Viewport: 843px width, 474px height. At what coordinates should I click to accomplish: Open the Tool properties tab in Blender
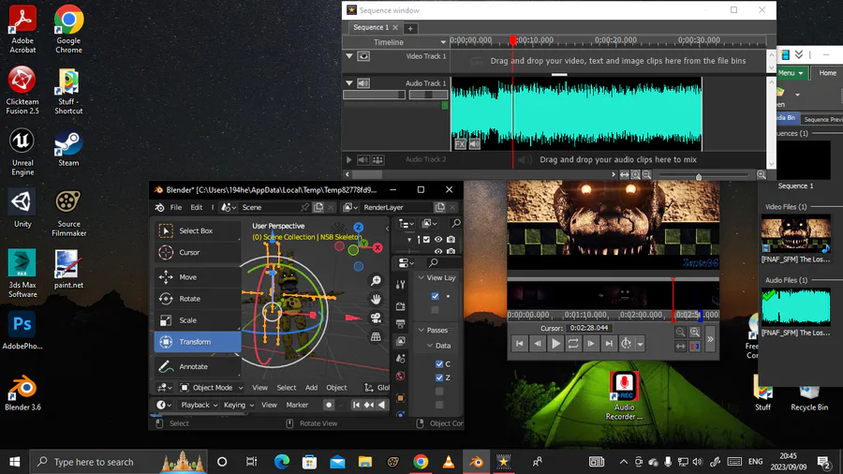tap(401, 285)
